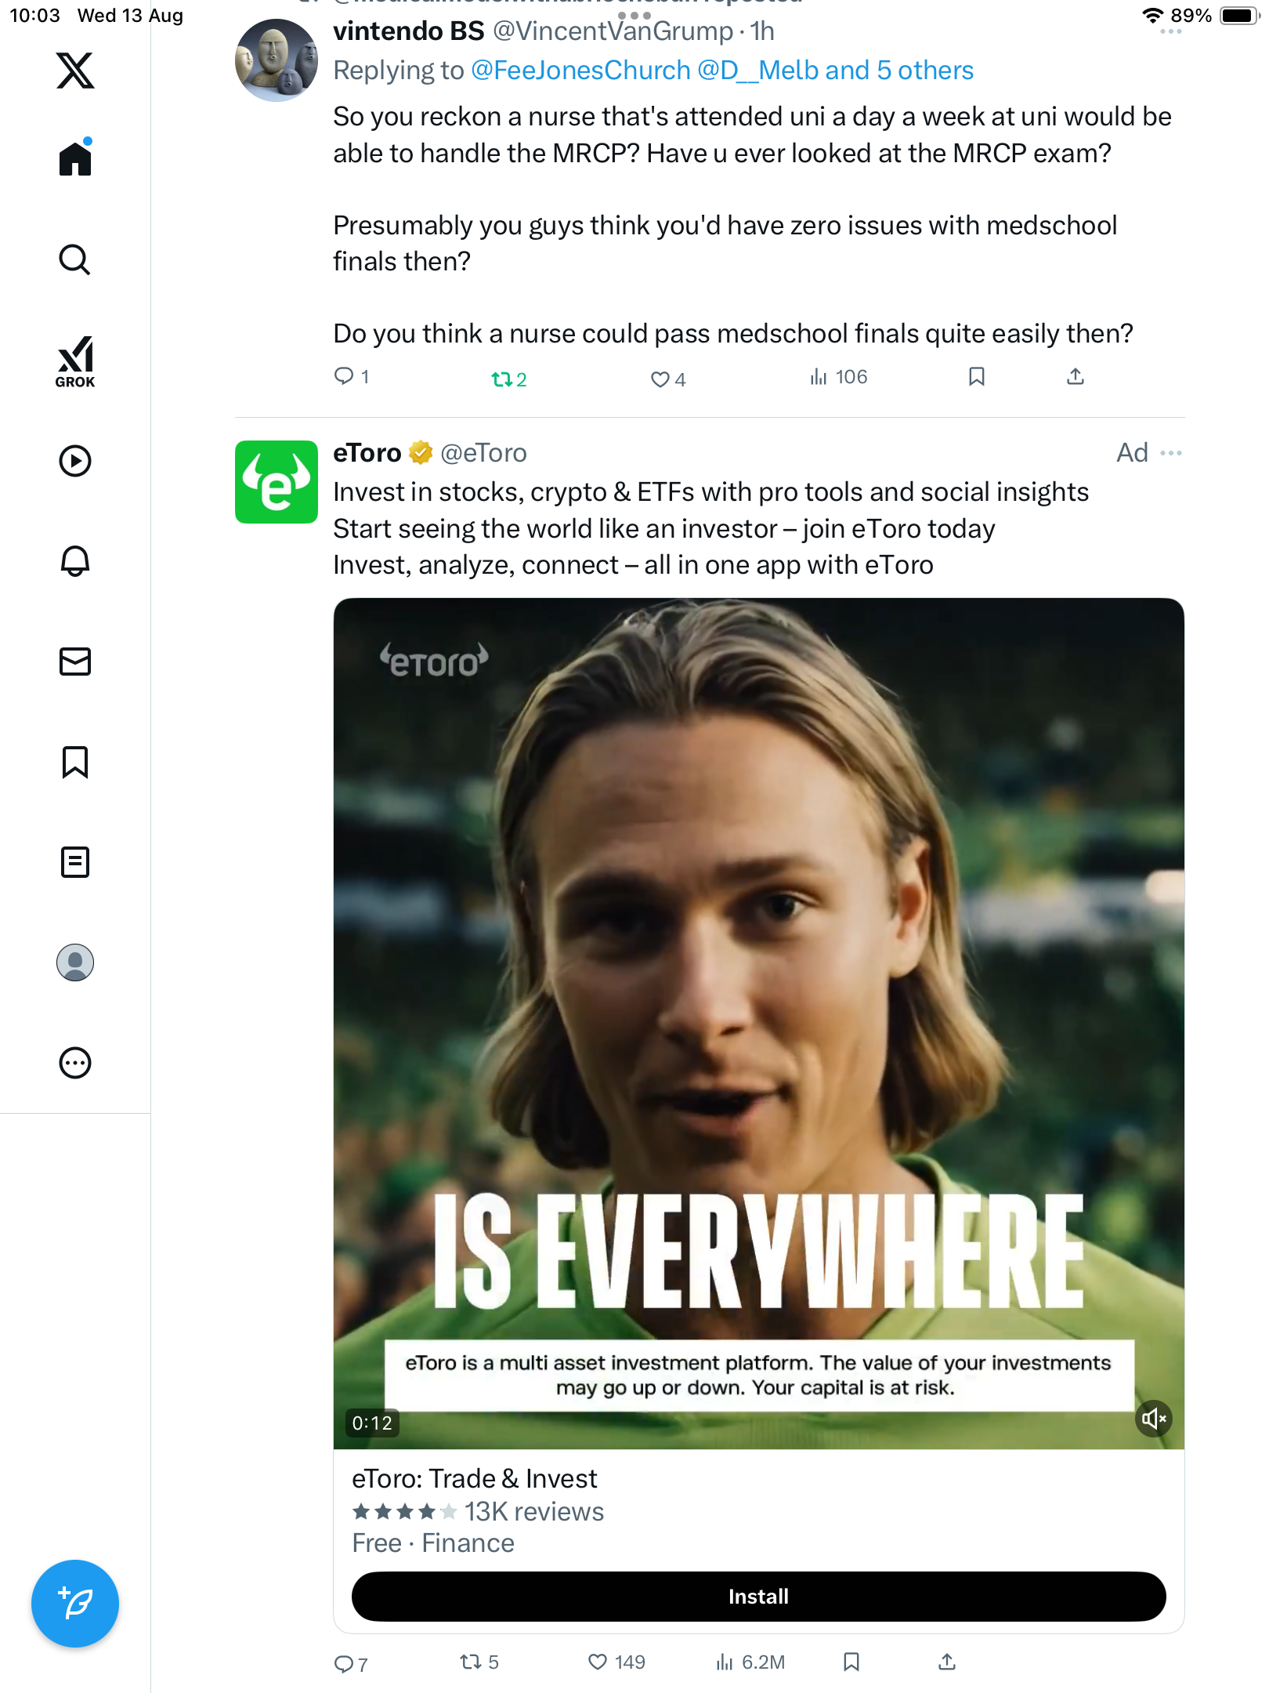Screen dimensions: 1269x1693
Task: Play the eToro video thumbnail
Action: pyautogui.click(x=758, y=1019)
